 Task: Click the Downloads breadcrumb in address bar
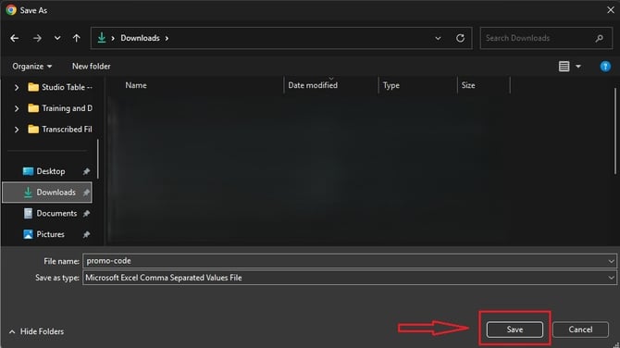pyautogui.click(x=140, y=38)
